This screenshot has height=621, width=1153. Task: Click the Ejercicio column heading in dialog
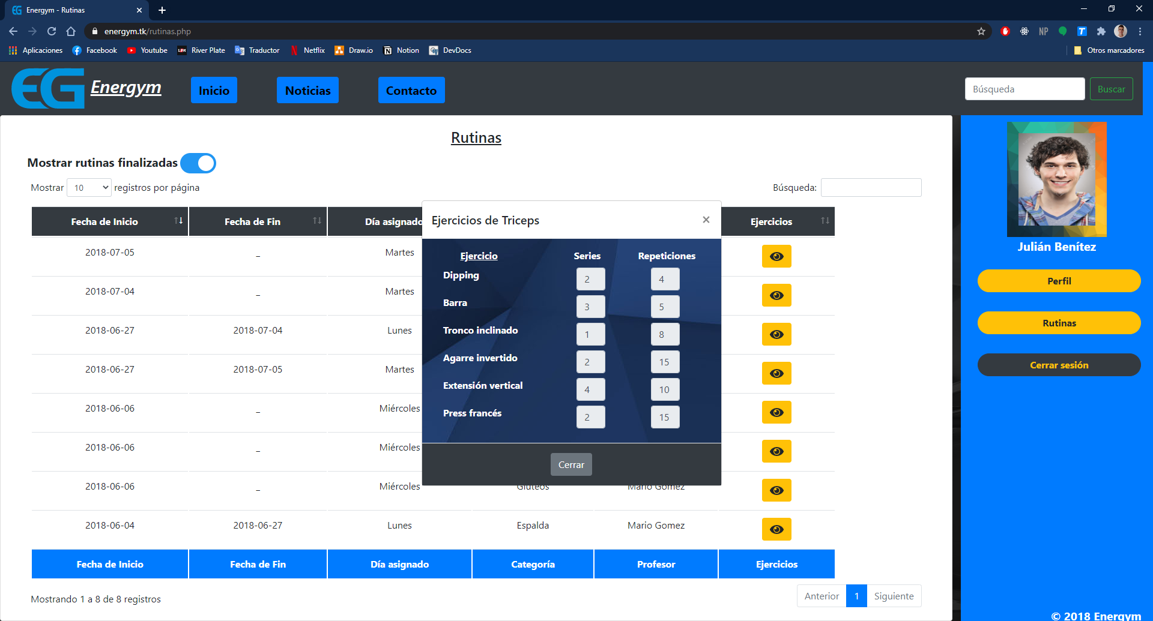[x=479, y=256]
